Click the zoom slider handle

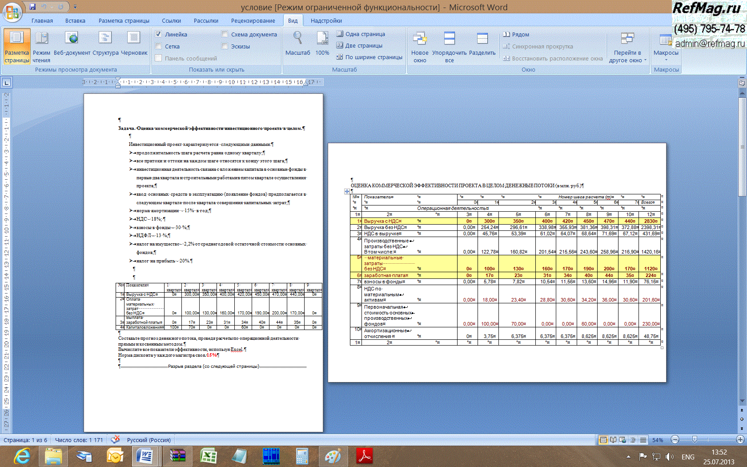(695, 439)
